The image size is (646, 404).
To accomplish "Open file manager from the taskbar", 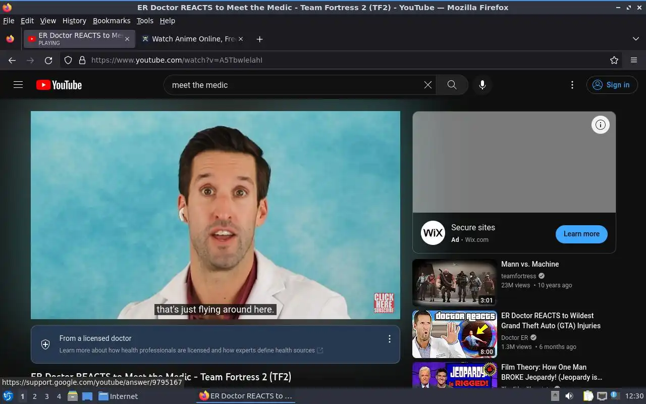I will (73, 396).
